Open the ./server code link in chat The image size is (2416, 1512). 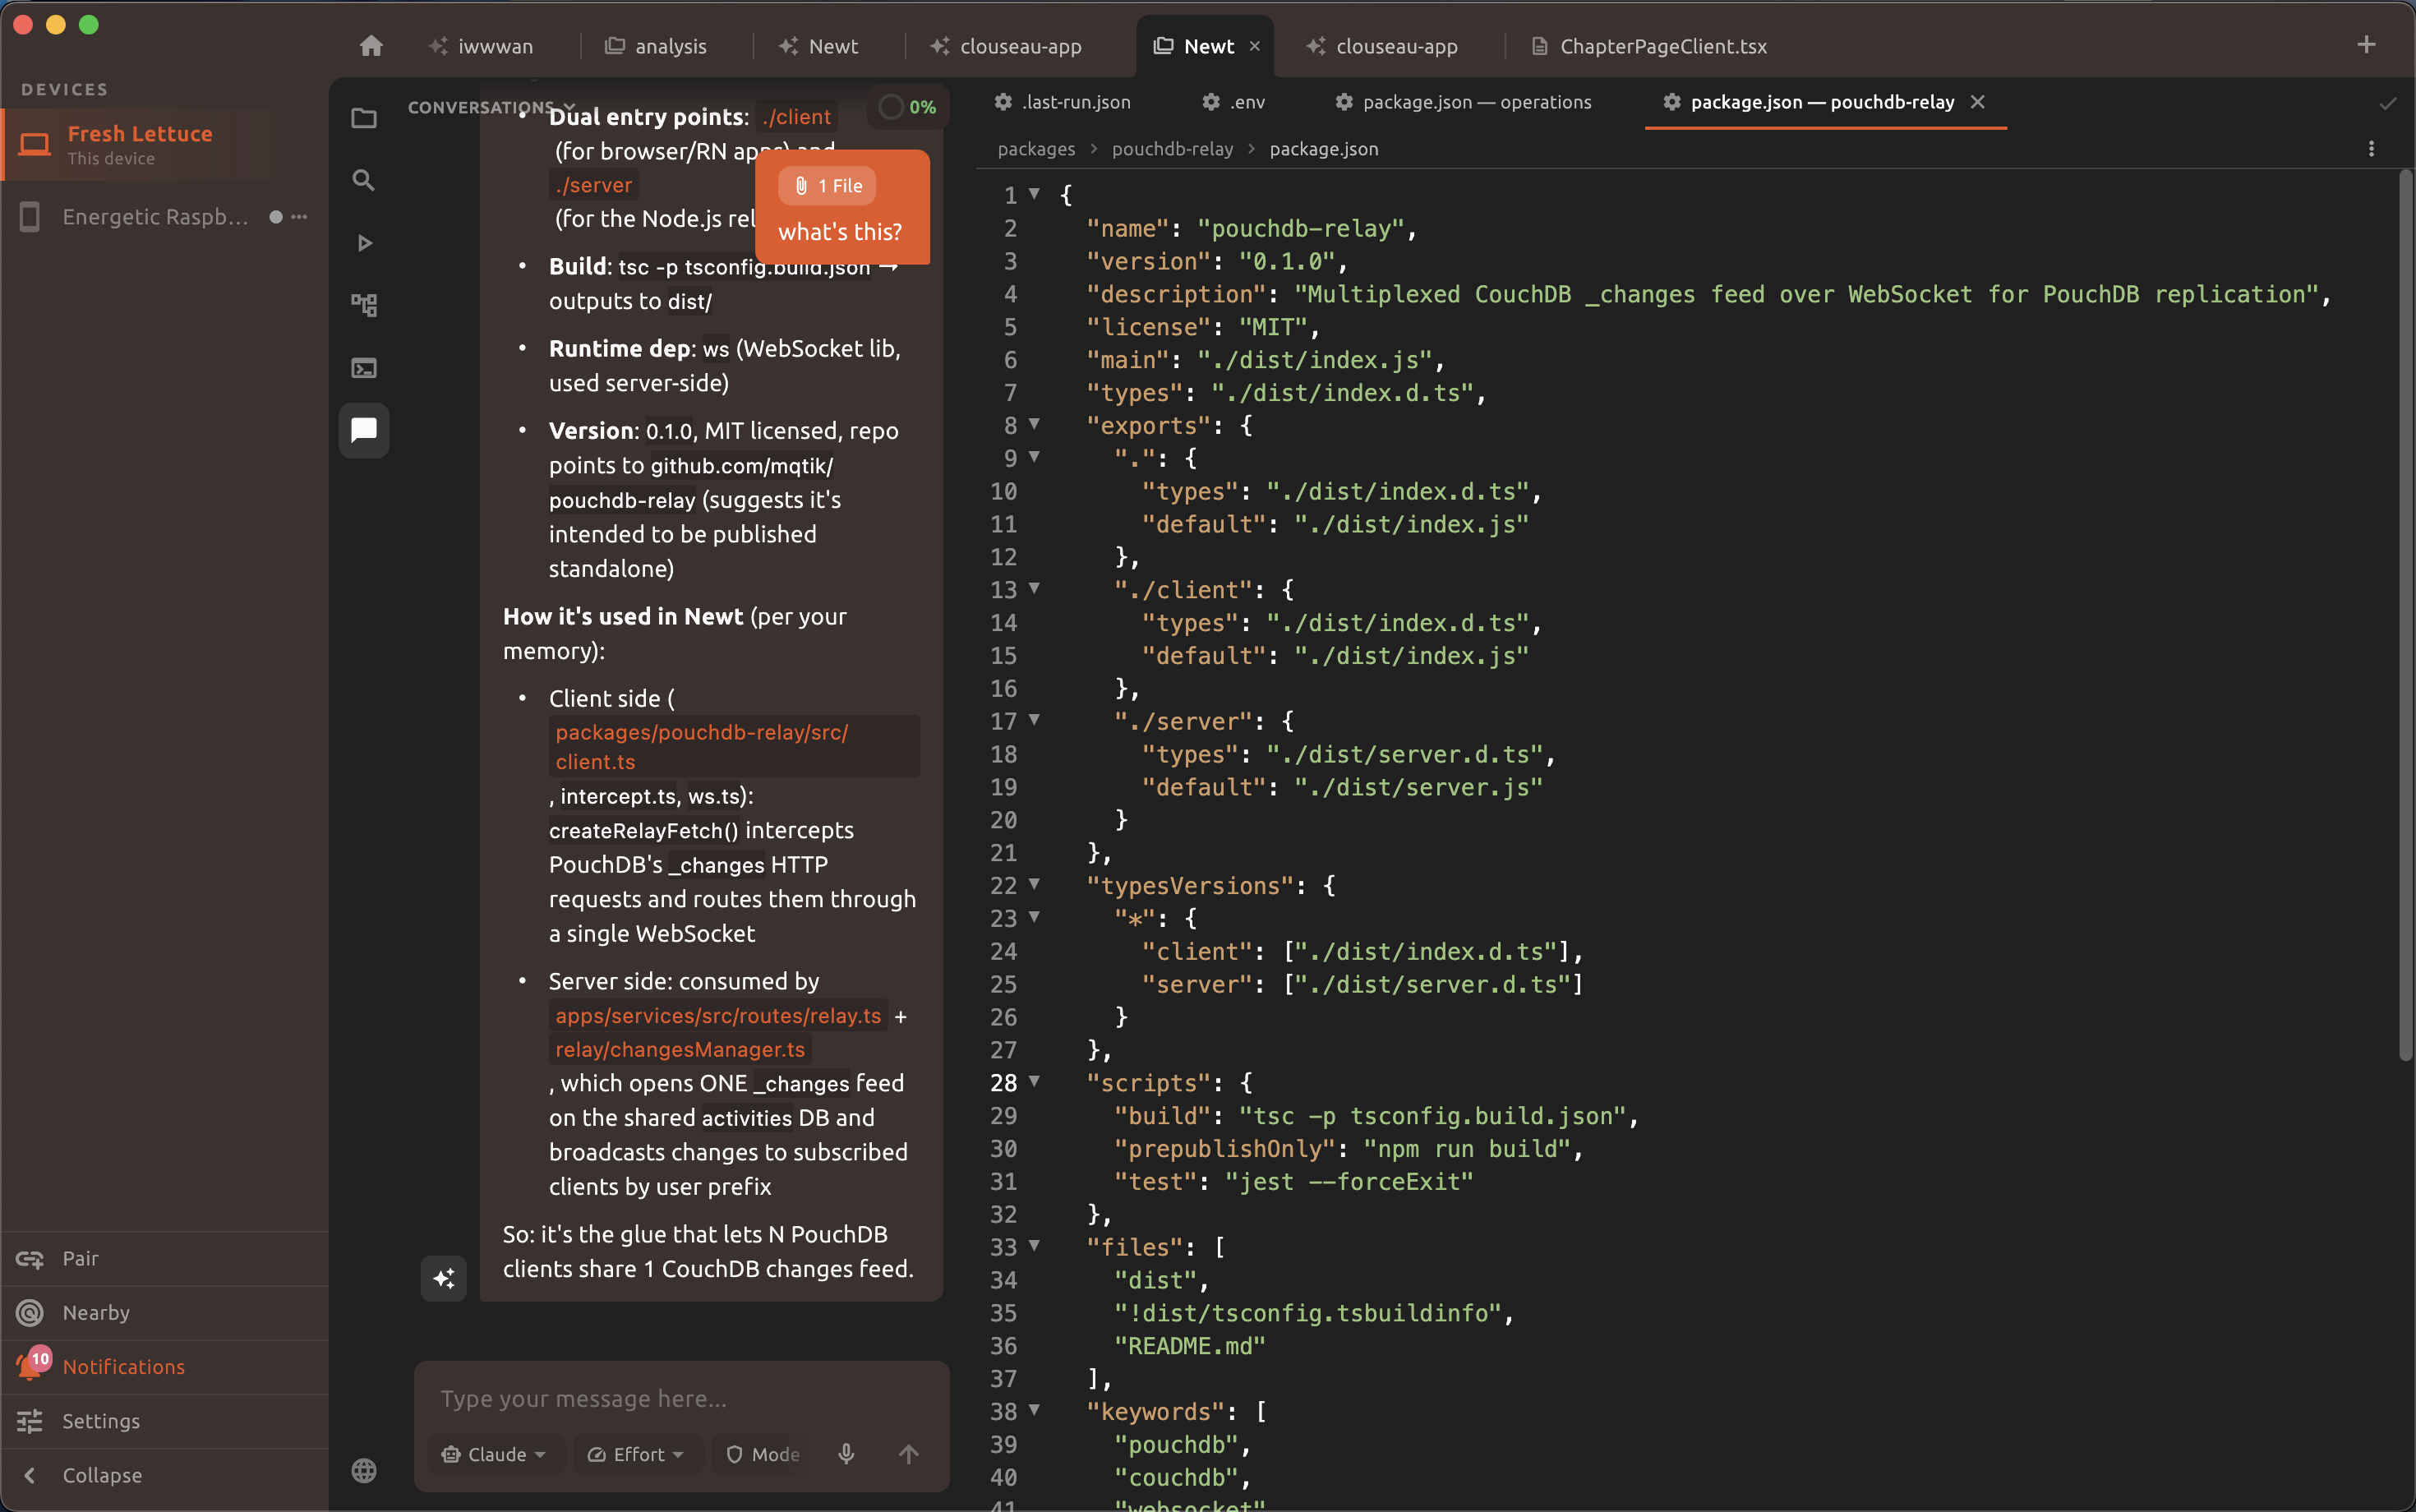[594, 185]
